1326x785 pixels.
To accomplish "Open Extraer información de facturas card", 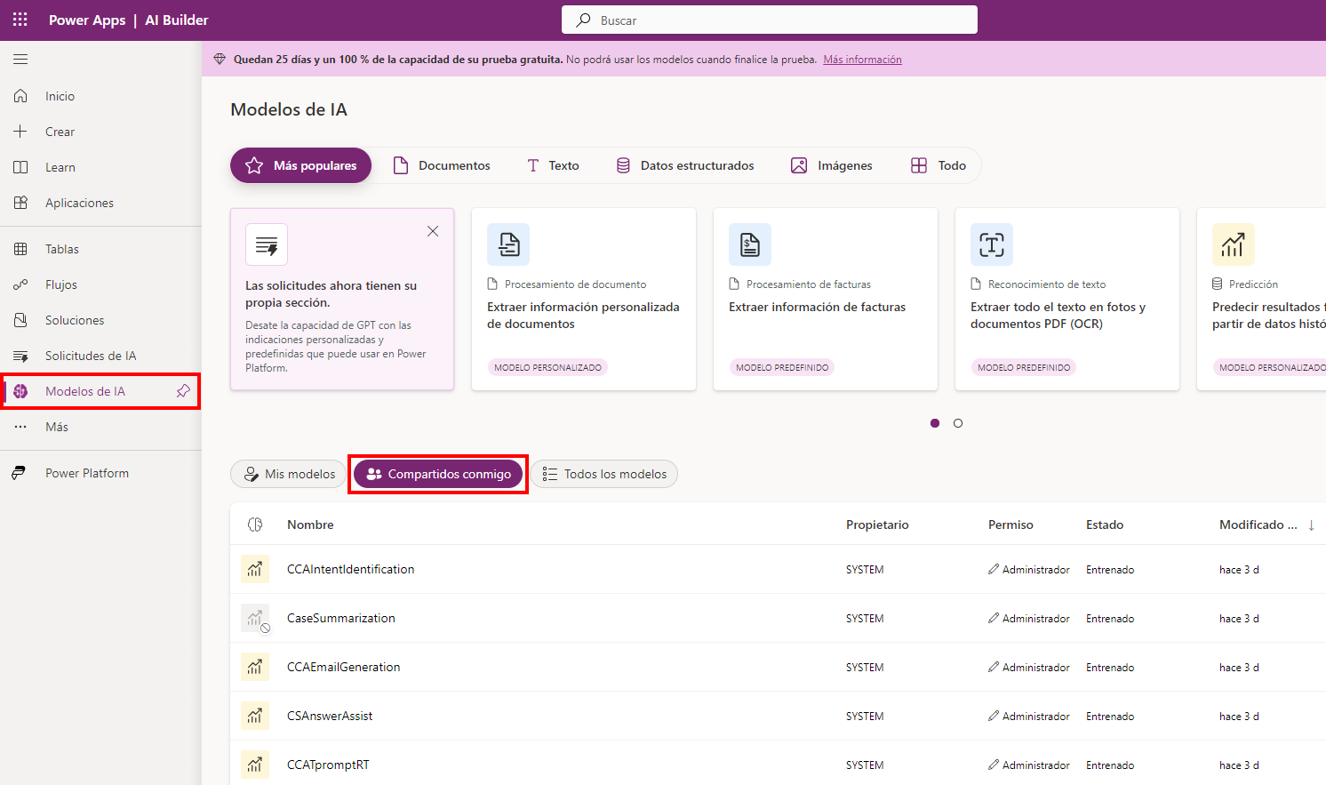I will click(826, 299).
